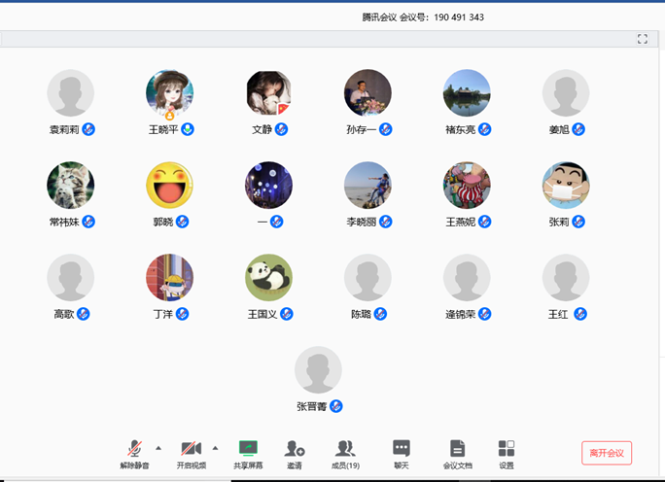Click the fullscreen icon at top right
The width and height of the screenshot is (665, 482).
[642, 39]
